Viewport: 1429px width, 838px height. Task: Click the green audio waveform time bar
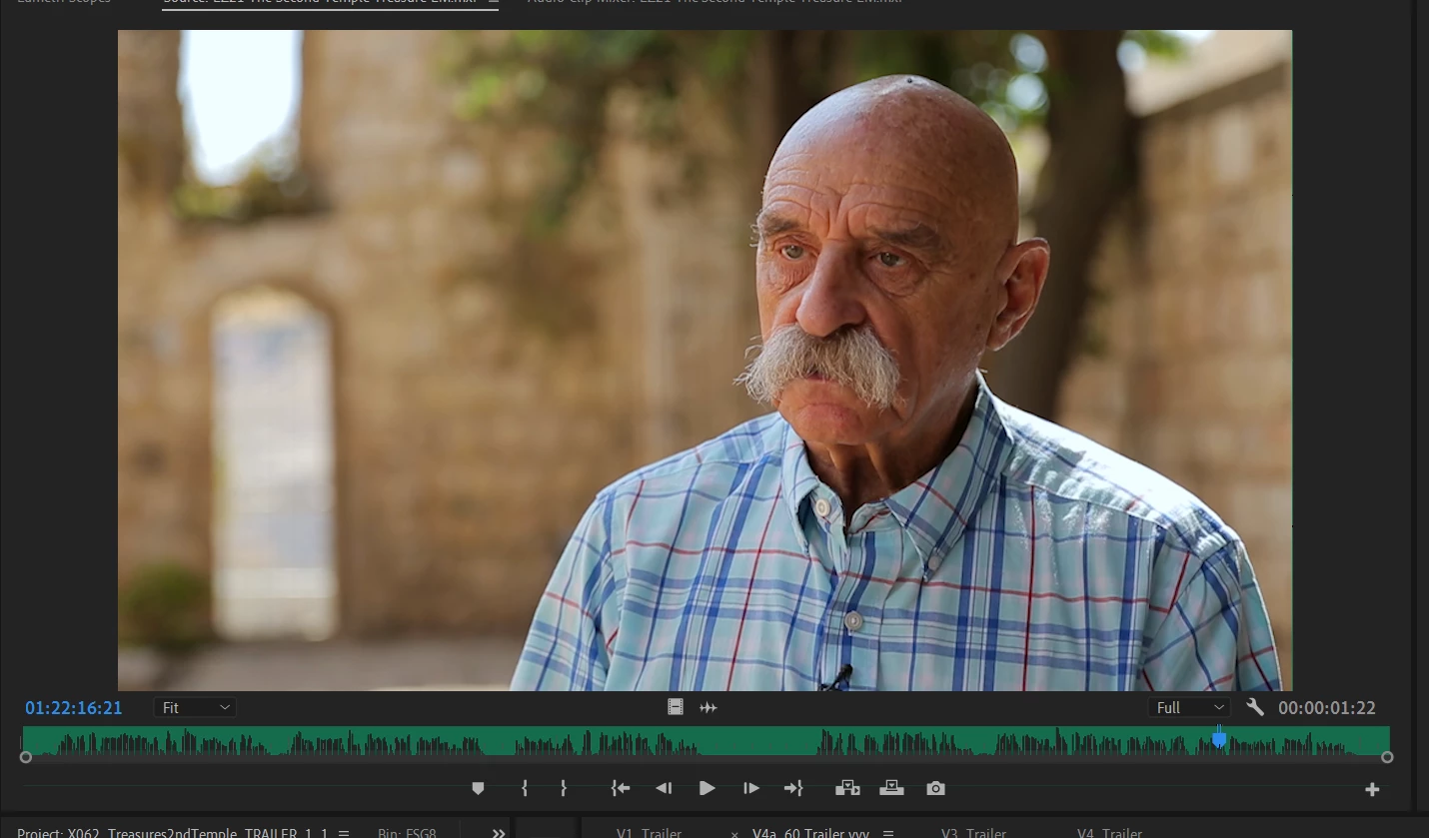(x=706, y=740)
